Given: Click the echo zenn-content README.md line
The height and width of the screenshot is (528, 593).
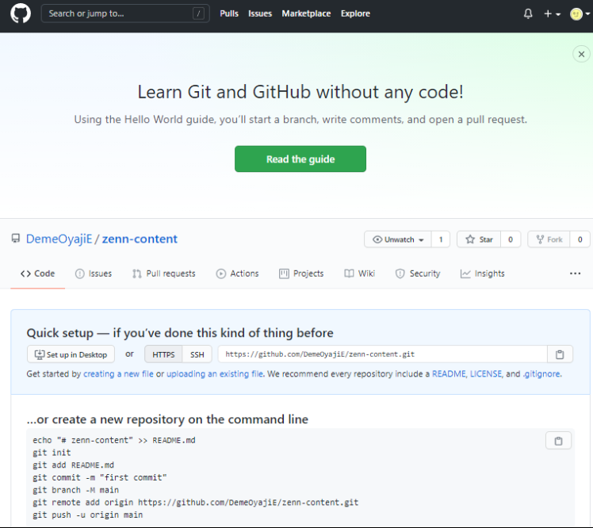Looking at the screenshot, I should click(114, 440).
